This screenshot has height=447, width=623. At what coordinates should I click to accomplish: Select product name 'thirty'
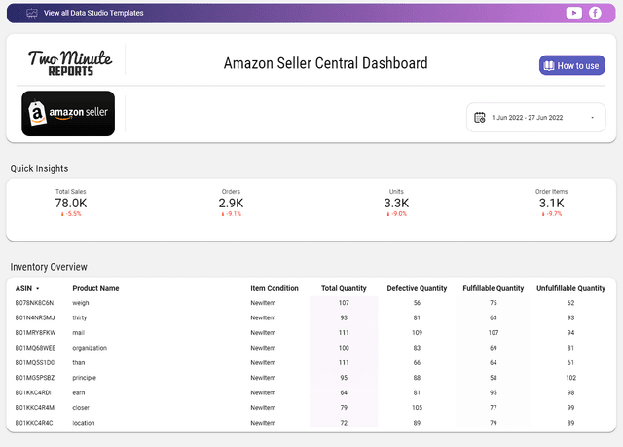[x=80, y=317]
